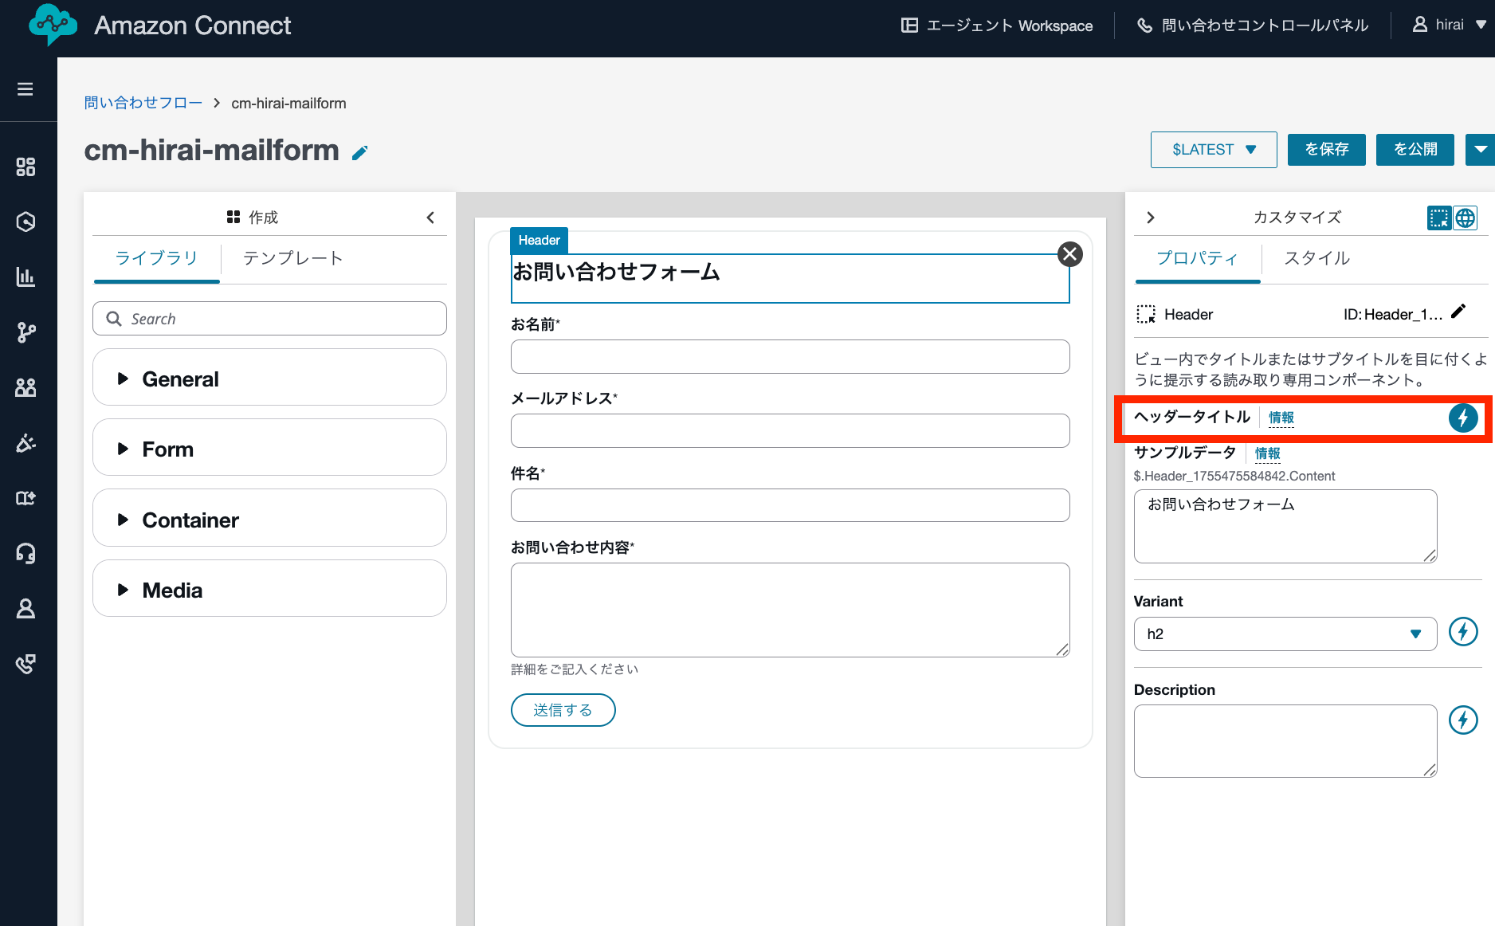The width and height of the screenshot is (1495, 926).
Task: Click the メールアドレス input field
Action: (790, 431)
